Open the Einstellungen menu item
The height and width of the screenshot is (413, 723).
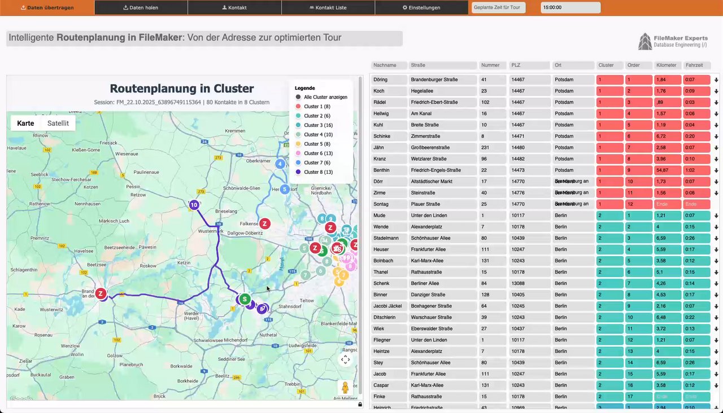coord(421,8)
